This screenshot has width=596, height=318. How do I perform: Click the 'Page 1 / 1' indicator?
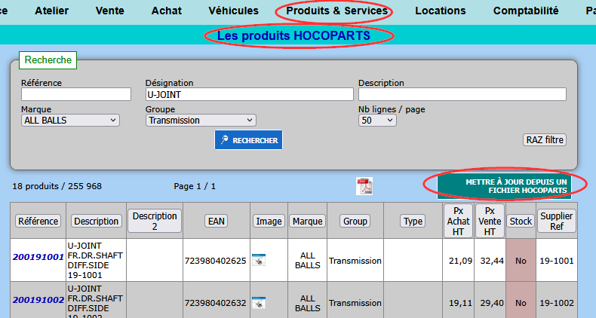[195, 186]
